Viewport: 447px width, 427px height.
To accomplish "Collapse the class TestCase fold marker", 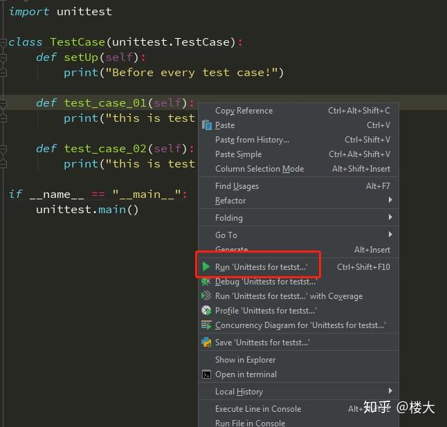I will pos(3,43).
